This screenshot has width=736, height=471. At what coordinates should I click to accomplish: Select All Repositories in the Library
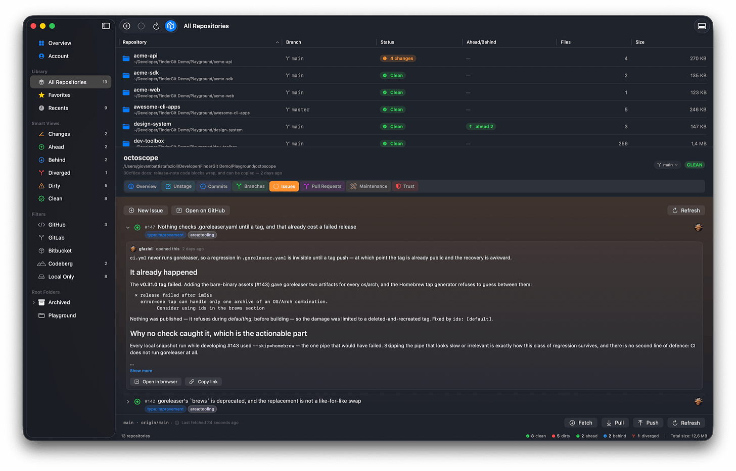[x=71, y=82]
